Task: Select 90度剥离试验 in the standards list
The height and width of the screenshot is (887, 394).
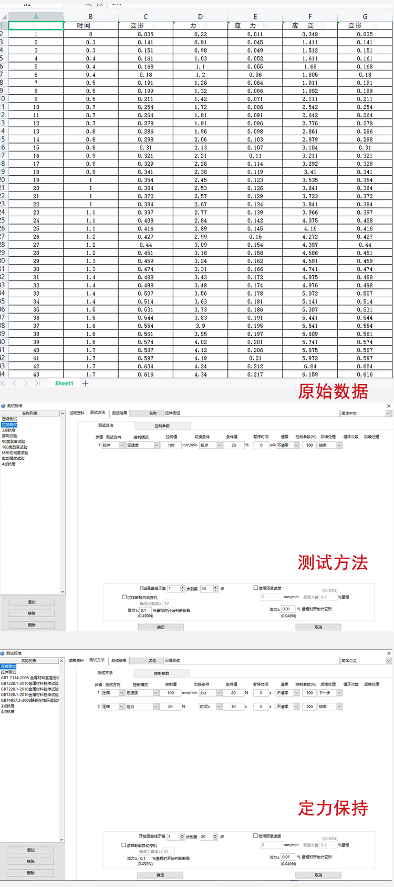Action: tap(14, 441)
